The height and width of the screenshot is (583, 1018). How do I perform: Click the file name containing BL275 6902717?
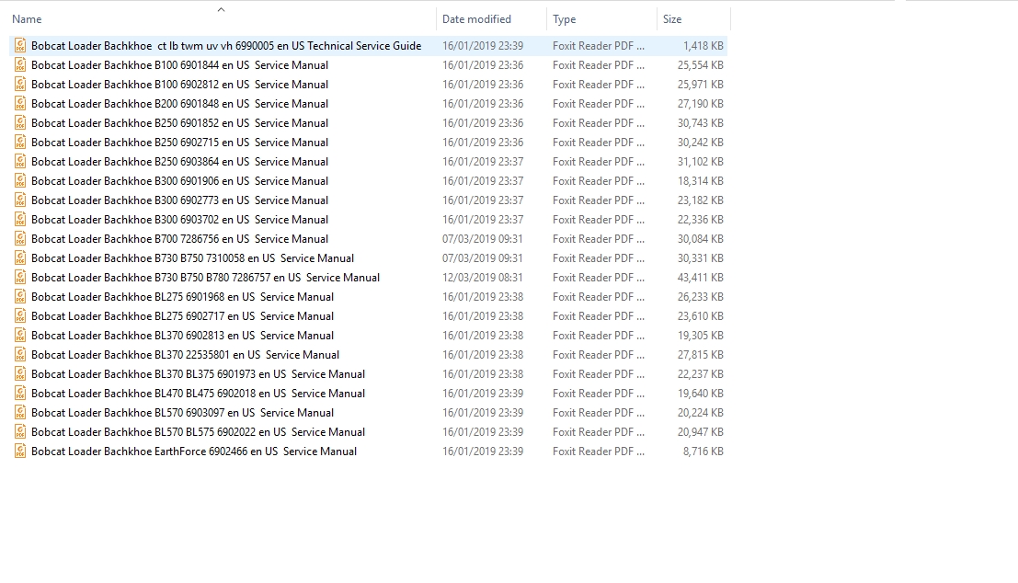pyautogui.click(x=182, y=316)
